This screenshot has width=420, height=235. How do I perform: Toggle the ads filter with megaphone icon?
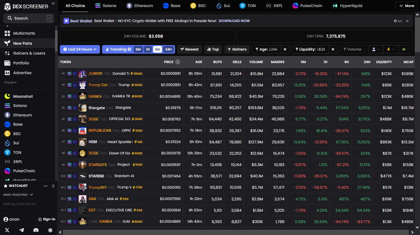(405, 49)
